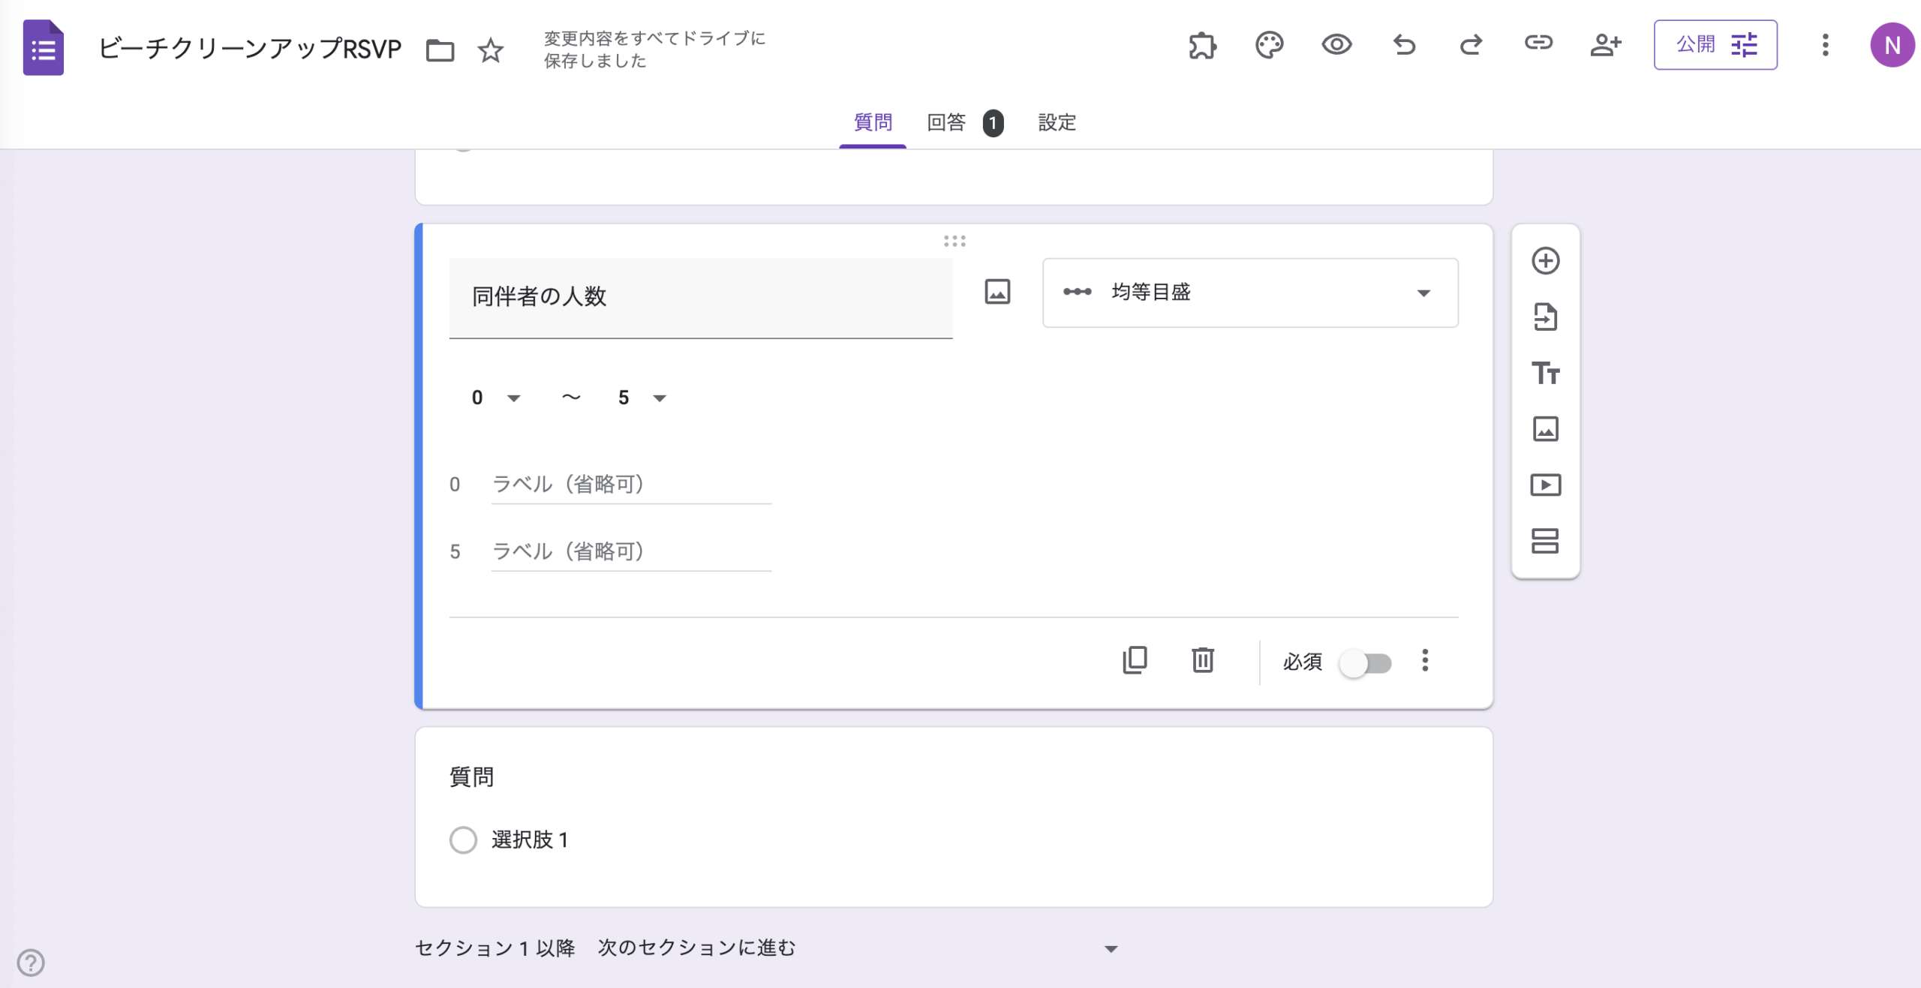
Task: Switch to the 設定 tab
Action: [x=1057, y=122]
